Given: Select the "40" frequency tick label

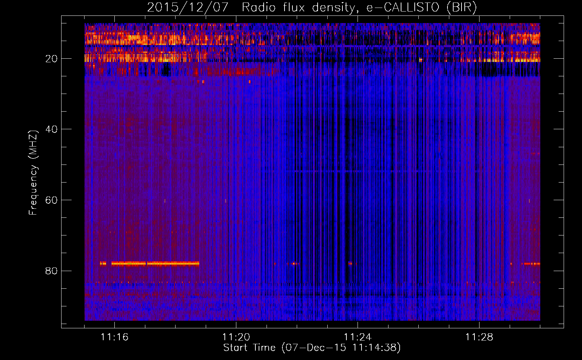Looking at the screenshot, I should pyautogui.click(x=52, y=129).
